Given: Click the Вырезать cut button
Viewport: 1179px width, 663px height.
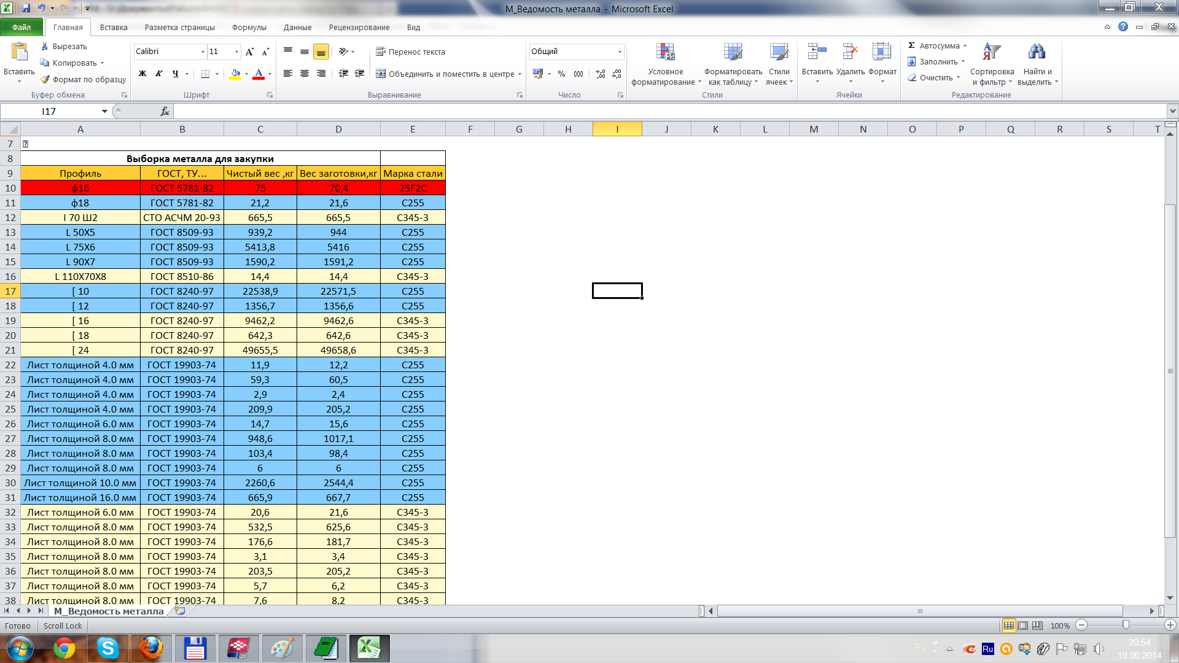Looking at the screenshot, I should pyautogui.click(x=63, y=47).
